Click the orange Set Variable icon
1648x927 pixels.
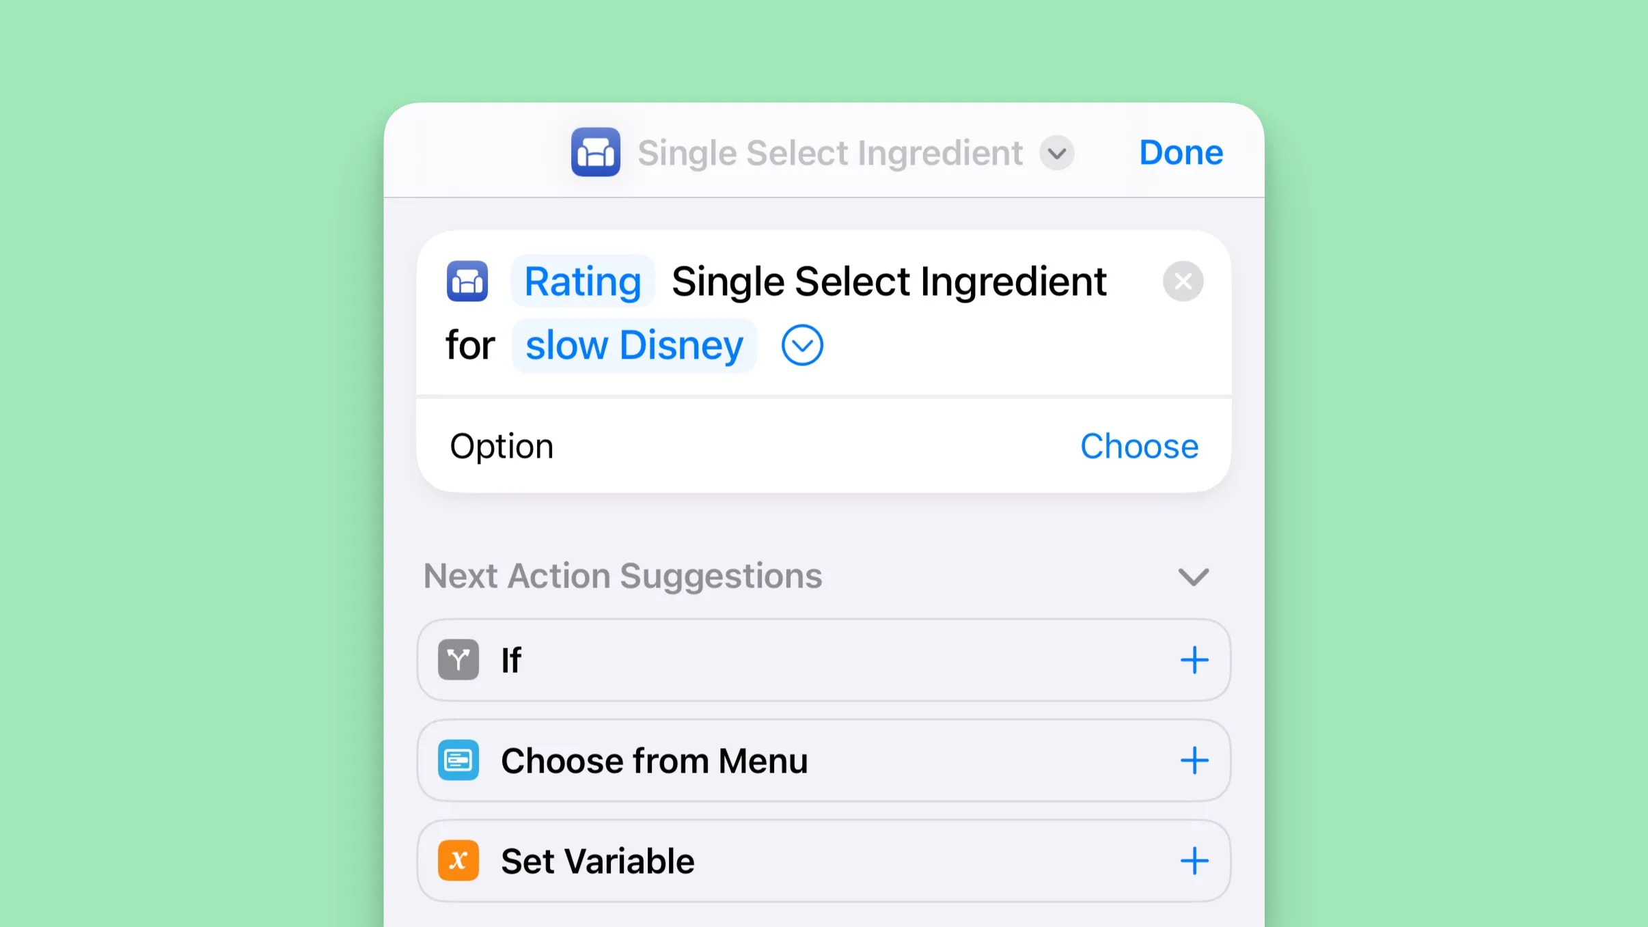point(458,861)
